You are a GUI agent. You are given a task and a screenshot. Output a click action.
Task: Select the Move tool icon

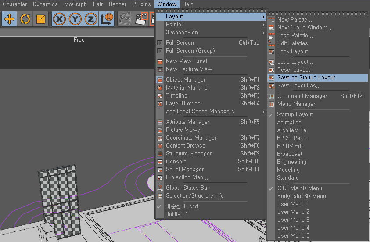[9, 19]
